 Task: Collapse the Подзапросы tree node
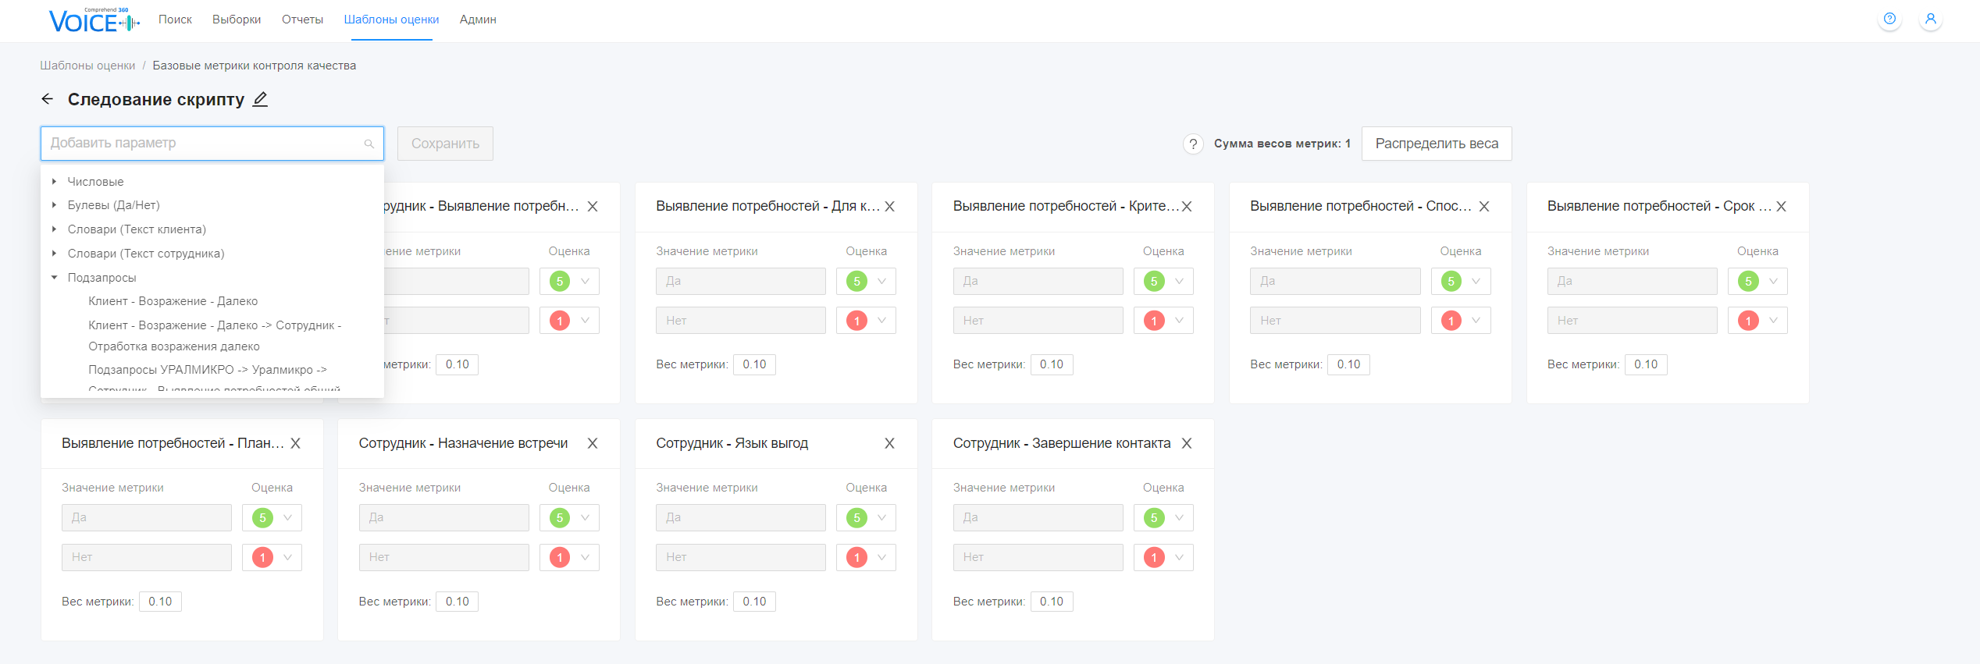click(54, 277)
